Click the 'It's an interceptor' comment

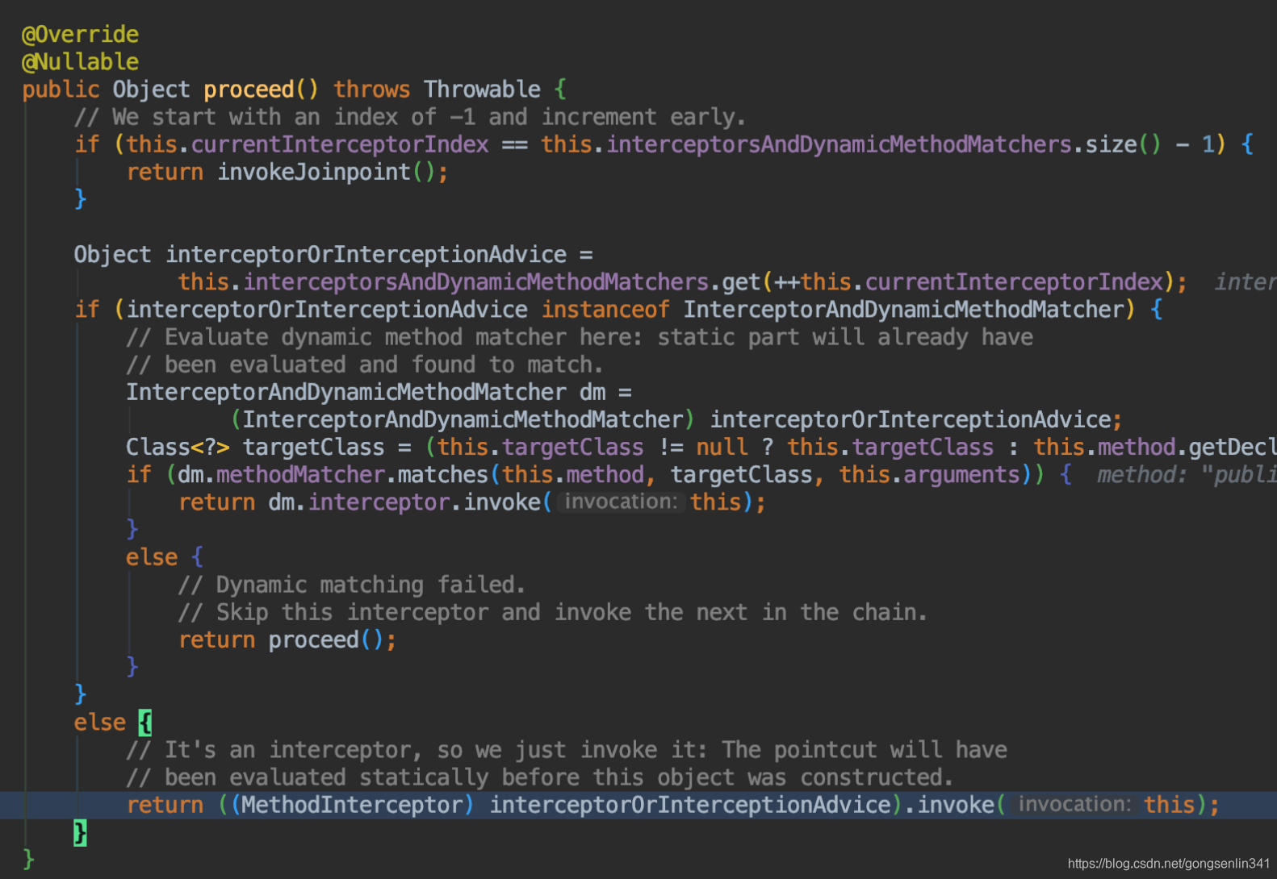click(x=567, y=751)
